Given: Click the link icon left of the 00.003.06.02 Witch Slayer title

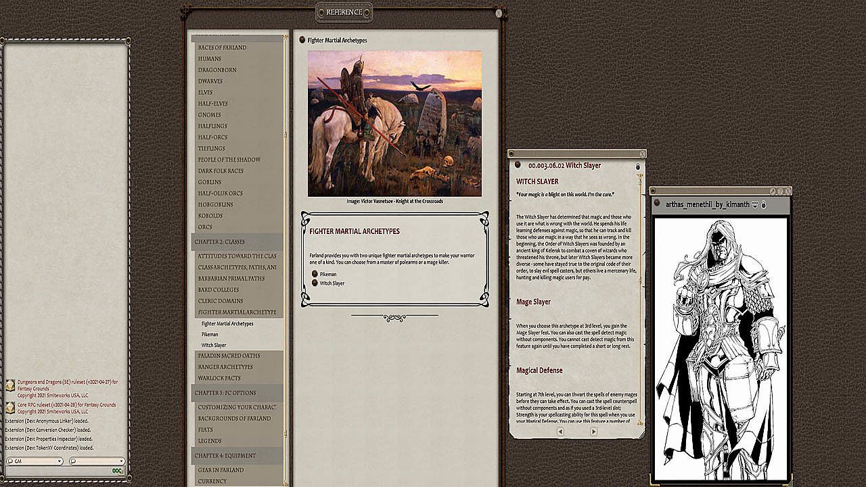Looking at the screenshot, I should tap(518, 165).
